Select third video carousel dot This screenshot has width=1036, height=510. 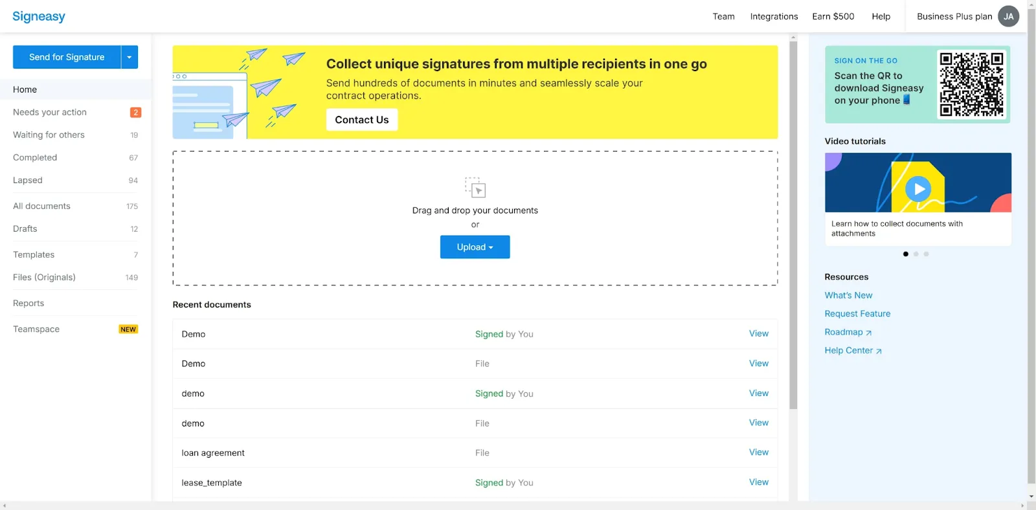[x=926, y=254]
